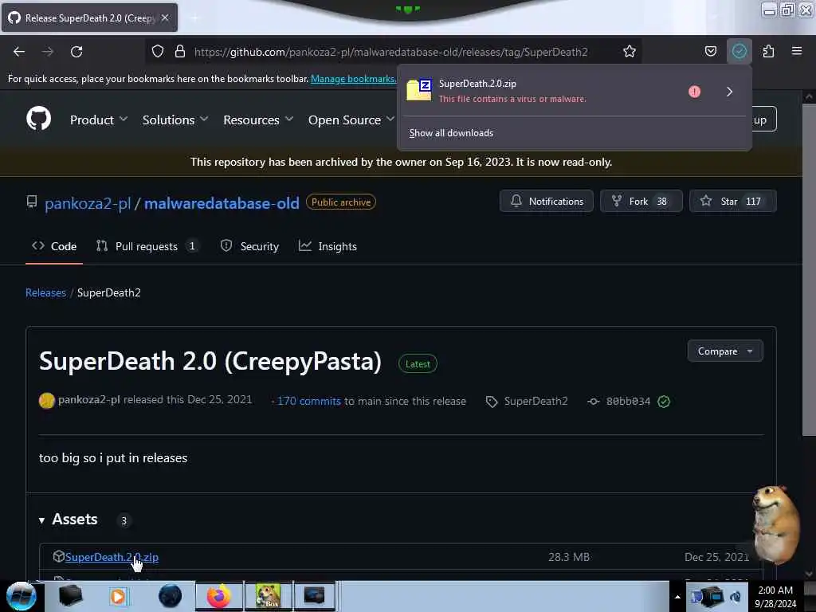Collapse the Assets section triangle
Image resolution: width=816 pixels, height=612 pixels.
click(41, 520)
